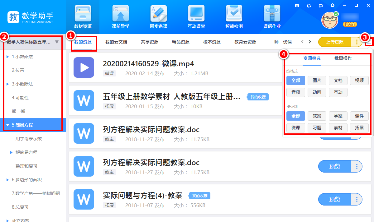
Task: Open the 课后作业 module icon
Action: [x=272, y=14]
